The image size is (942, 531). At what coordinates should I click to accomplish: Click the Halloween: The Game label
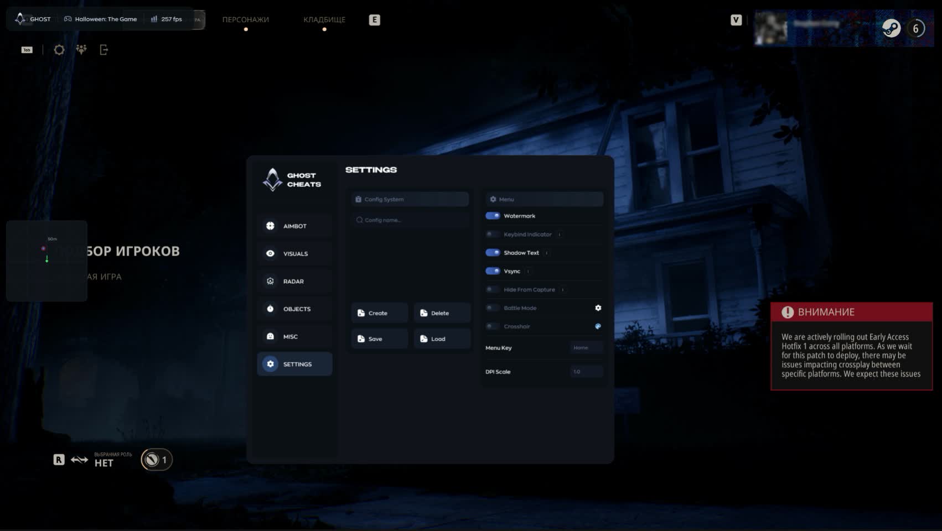point(106,19)
